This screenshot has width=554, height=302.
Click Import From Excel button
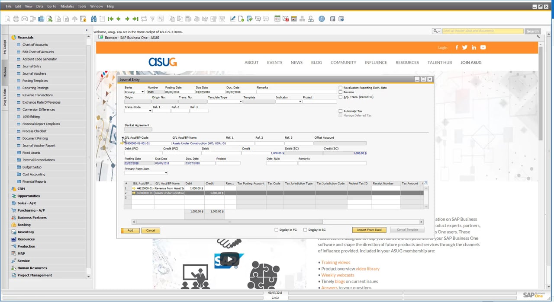pyautogui.click(x=369, y=230)
